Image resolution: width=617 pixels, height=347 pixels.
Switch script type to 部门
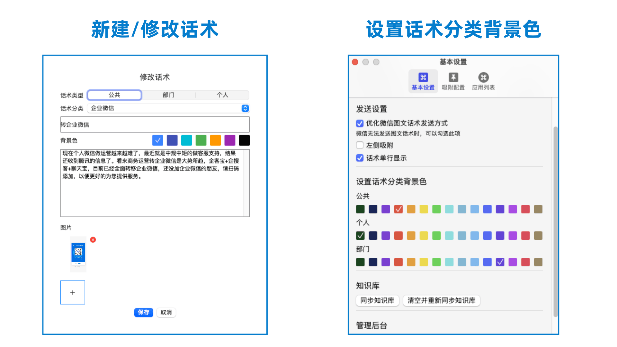point(168,95)
